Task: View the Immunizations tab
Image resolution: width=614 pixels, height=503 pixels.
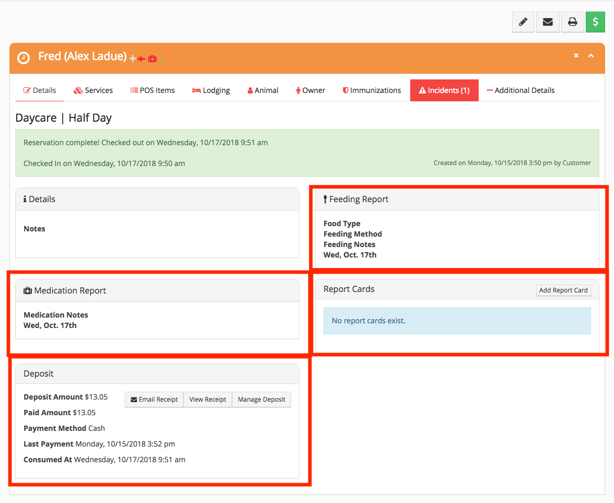Action: coord(372,90)
